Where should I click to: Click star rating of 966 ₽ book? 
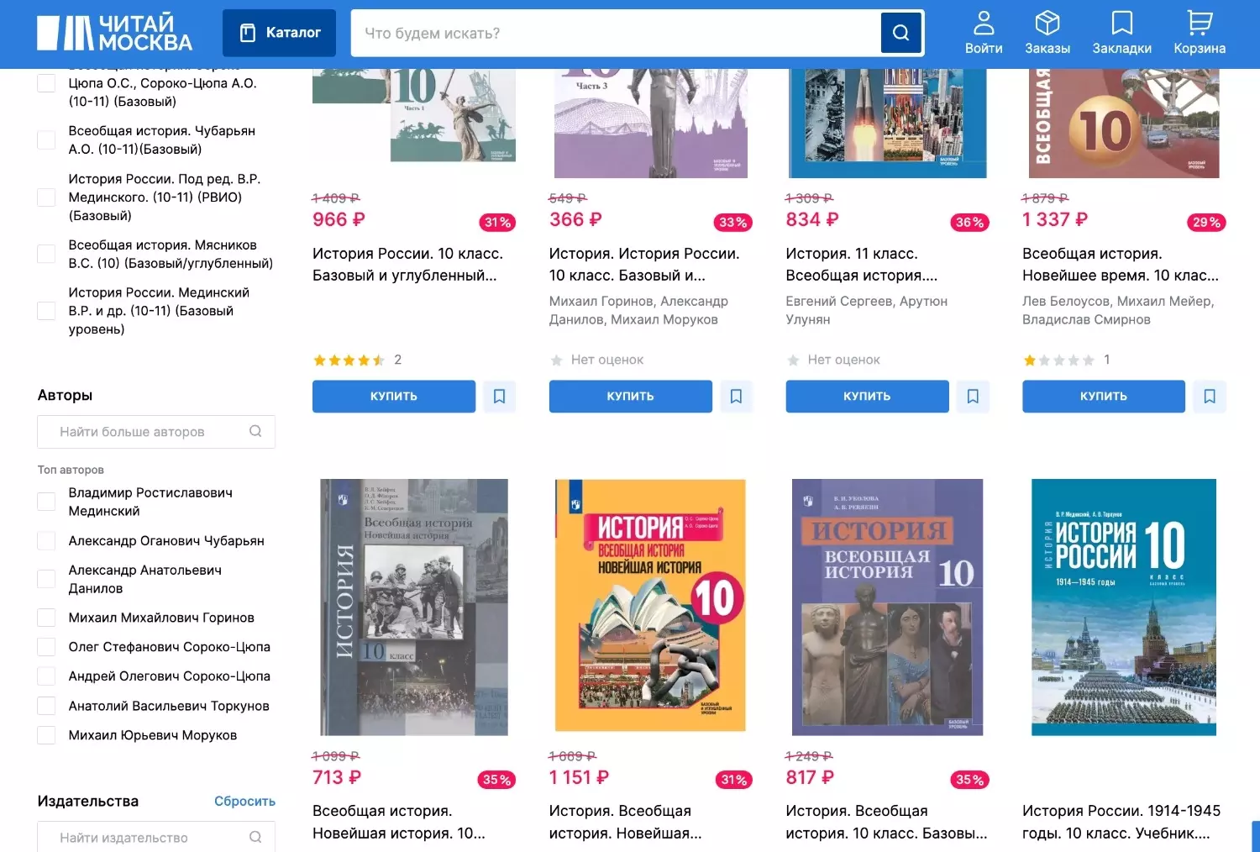coord(349,360)
